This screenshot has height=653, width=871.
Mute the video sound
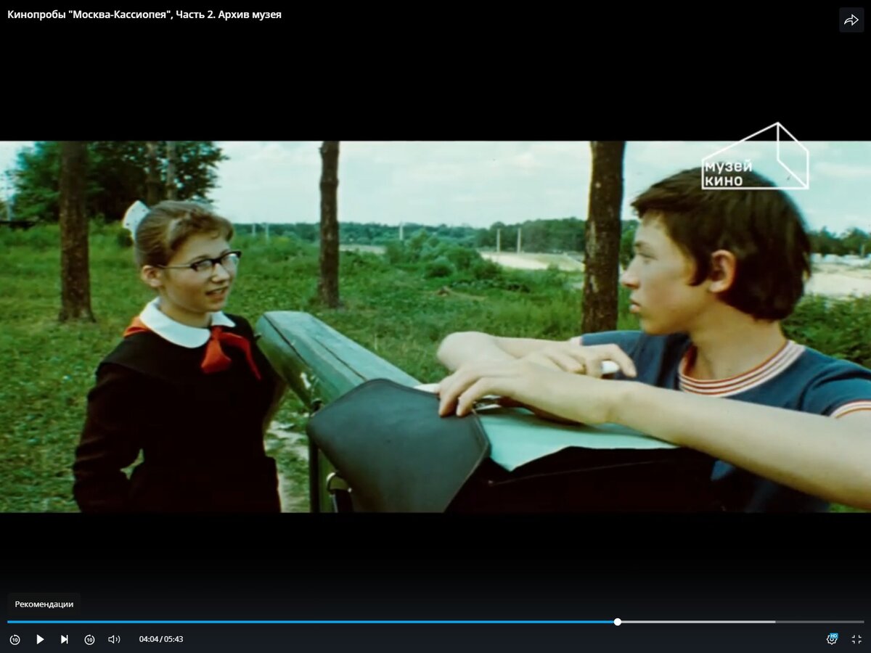(114, 639)
